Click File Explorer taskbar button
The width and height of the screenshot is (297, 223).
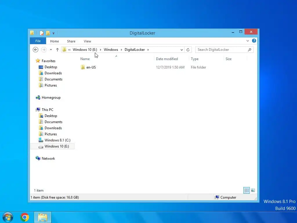(x=43, y=217)
